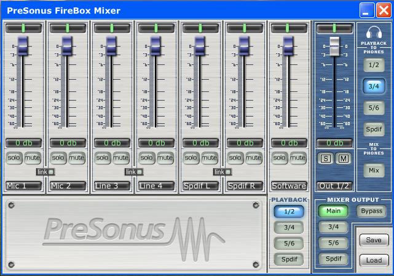This screenshot has height=276, width=394.
Task: Select Spdif under Playback to Phones
Action: pyautogui.click(x=374, y=129)
